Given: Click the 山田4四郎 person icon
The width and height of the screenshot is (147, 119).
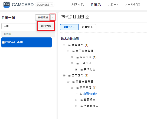Looking at the screenshot, I should 81,94.
